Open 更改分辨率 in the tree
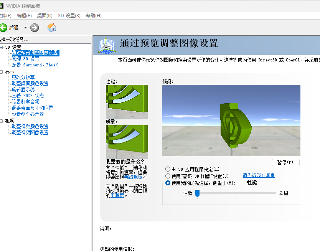Image resolution: width=320 pixels, height=251 pixels. (23, 78)
